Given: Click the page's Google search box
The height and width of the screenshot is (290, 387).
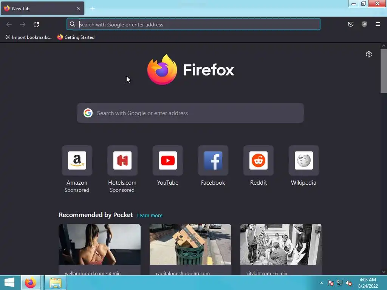Looking at the screenshot, I should point(190,113).
